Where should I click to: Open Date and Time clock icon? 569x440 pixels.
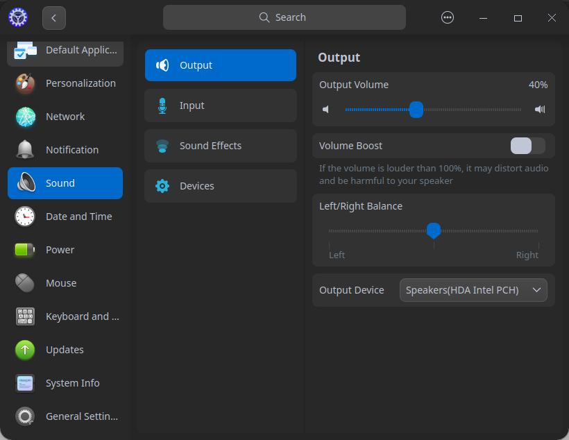24,217
